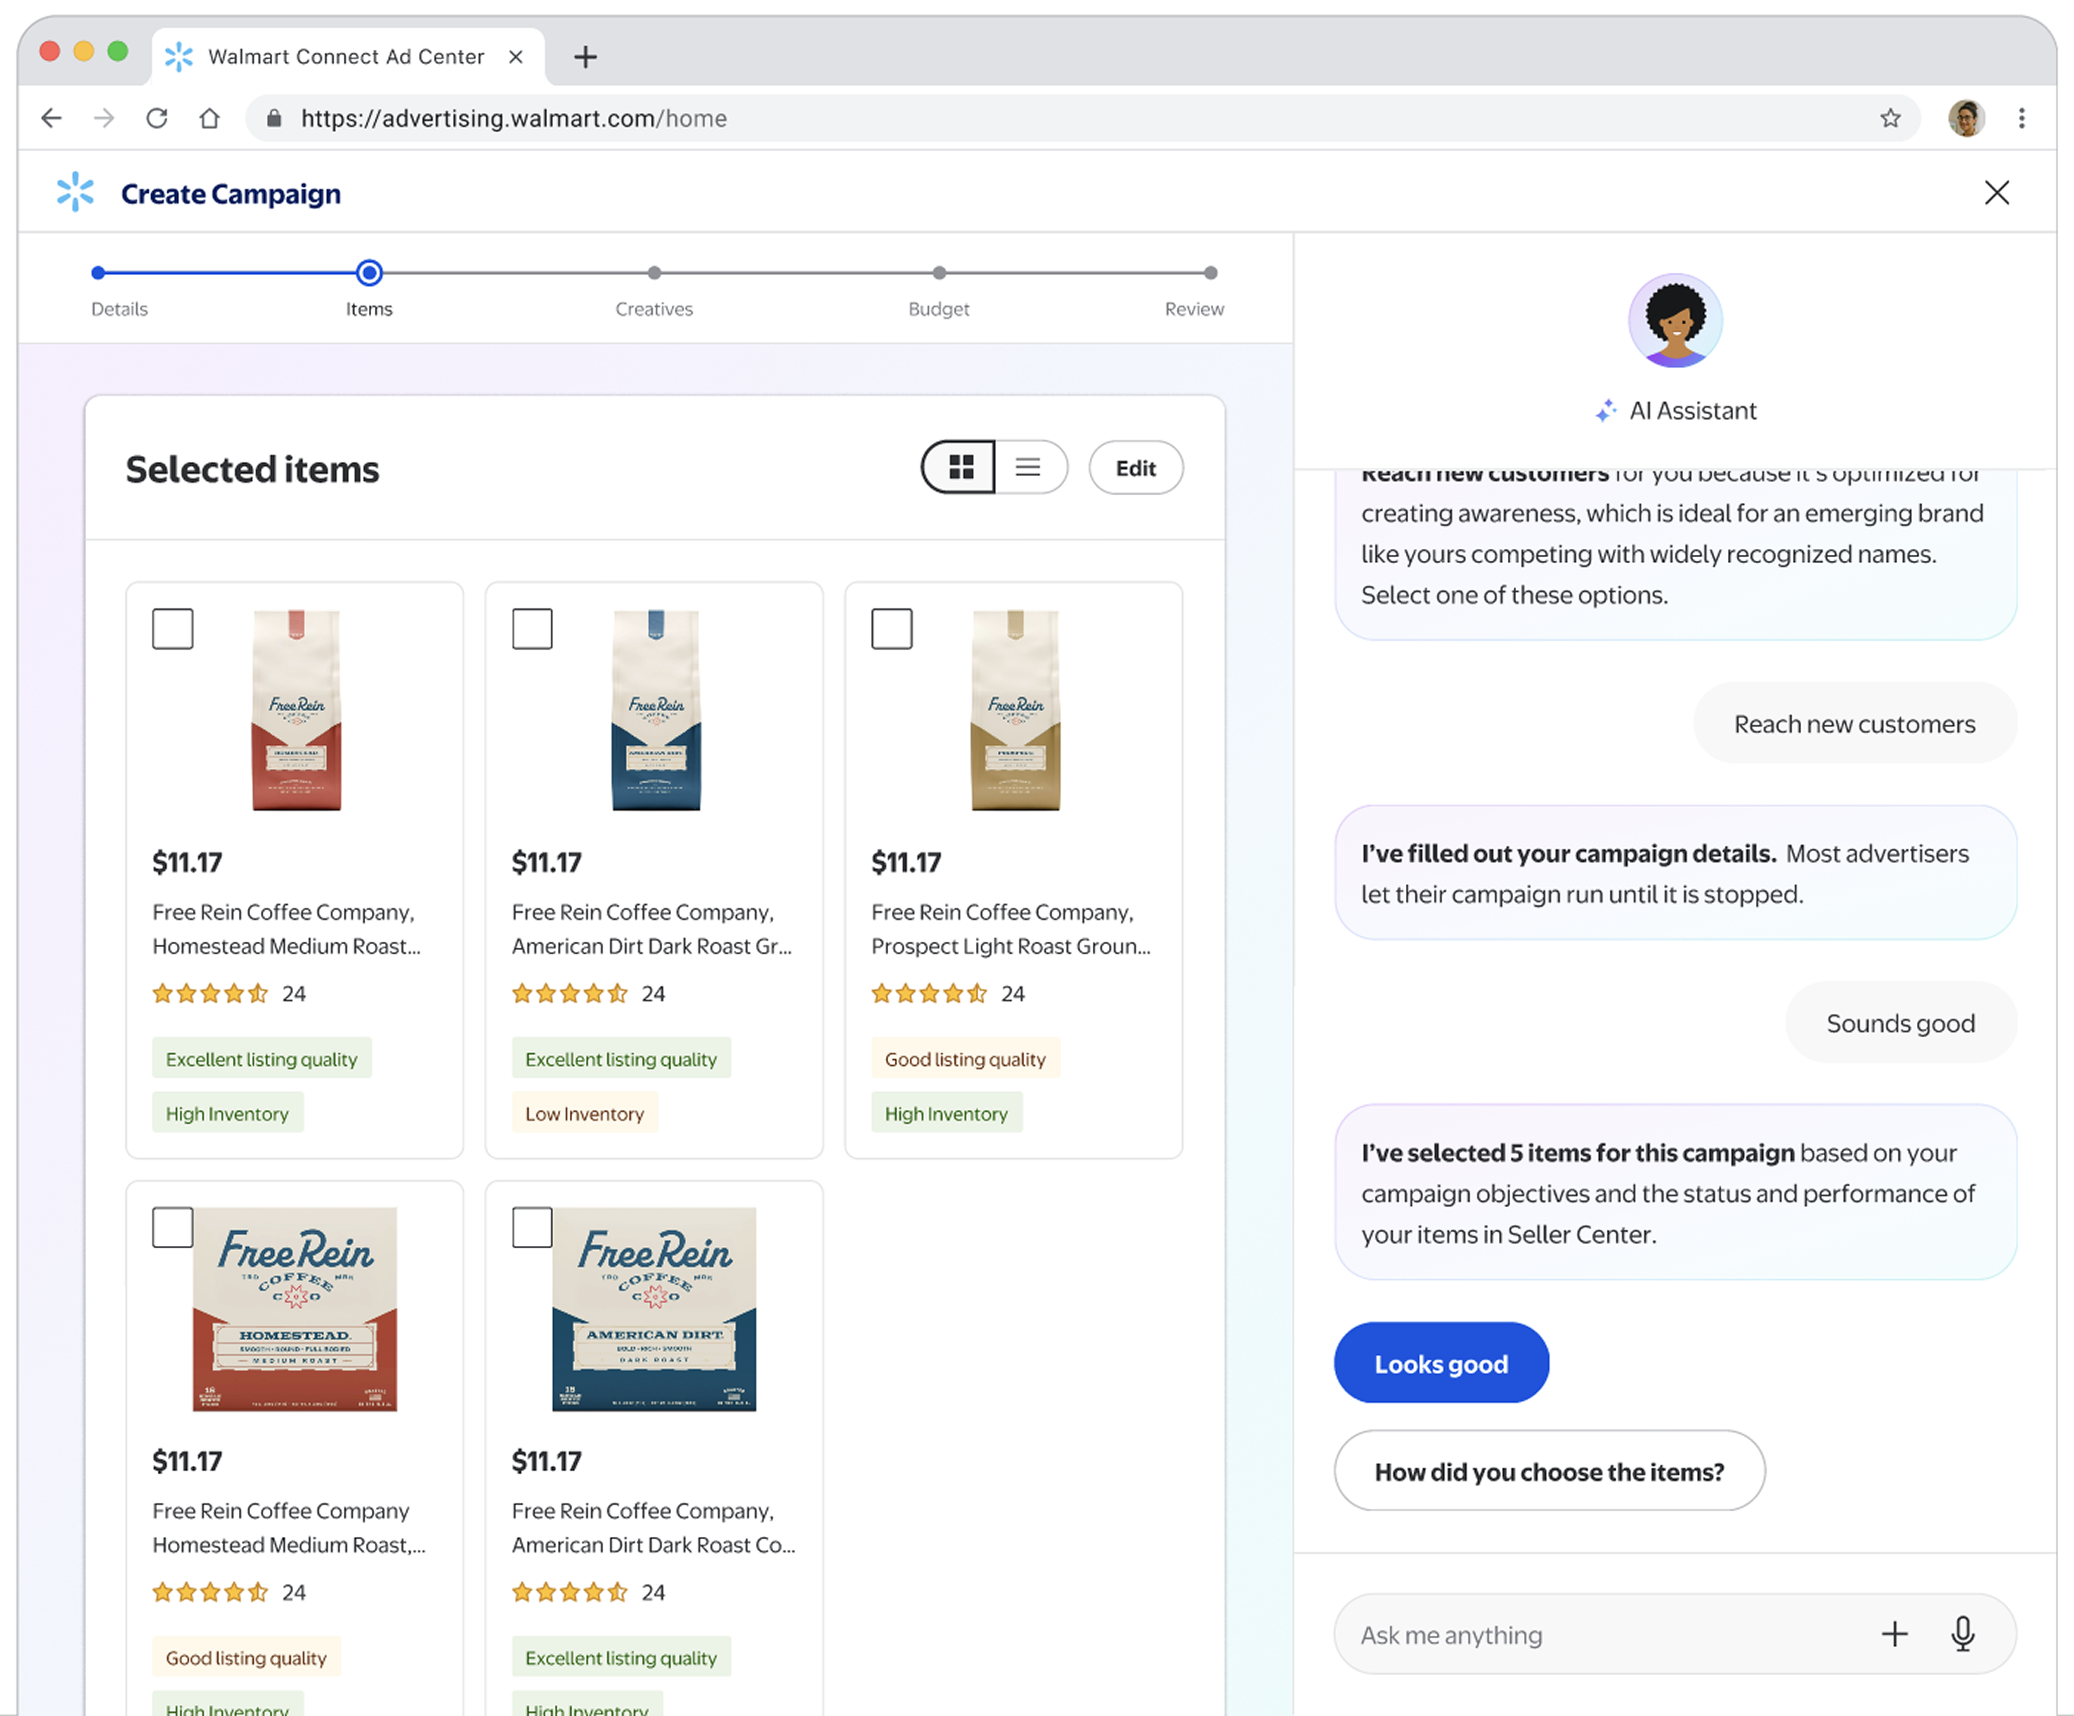Check the American Dirt Dark Roast Co... checkbox
The height and width of the screenshot is (1716, 2074).
coord(532,1227)
